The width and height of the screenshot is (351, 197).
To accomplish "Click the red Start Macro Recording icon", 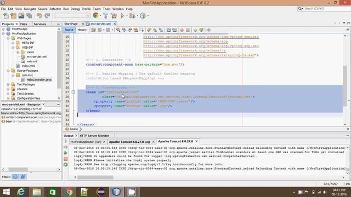I will pos(182,30).
